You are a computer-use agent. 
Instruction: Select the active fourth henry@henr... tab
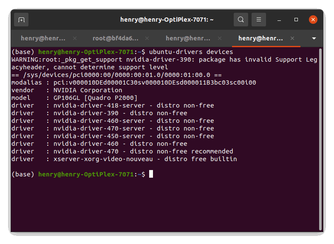(260, 38)
